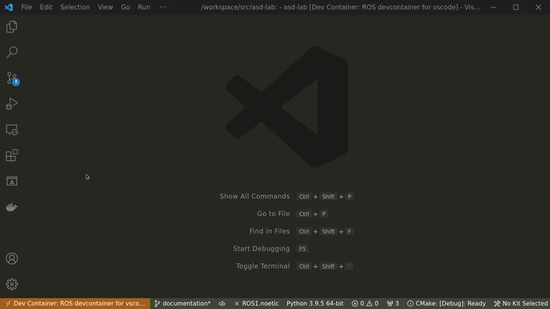Image resolution: width=550 pixels, height=309 pixels.
Task: Open the Edit menu
Action: 45,7
